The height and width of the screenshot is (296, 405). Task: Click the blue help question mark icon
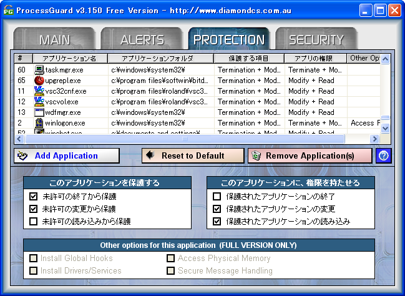point(384,155)
